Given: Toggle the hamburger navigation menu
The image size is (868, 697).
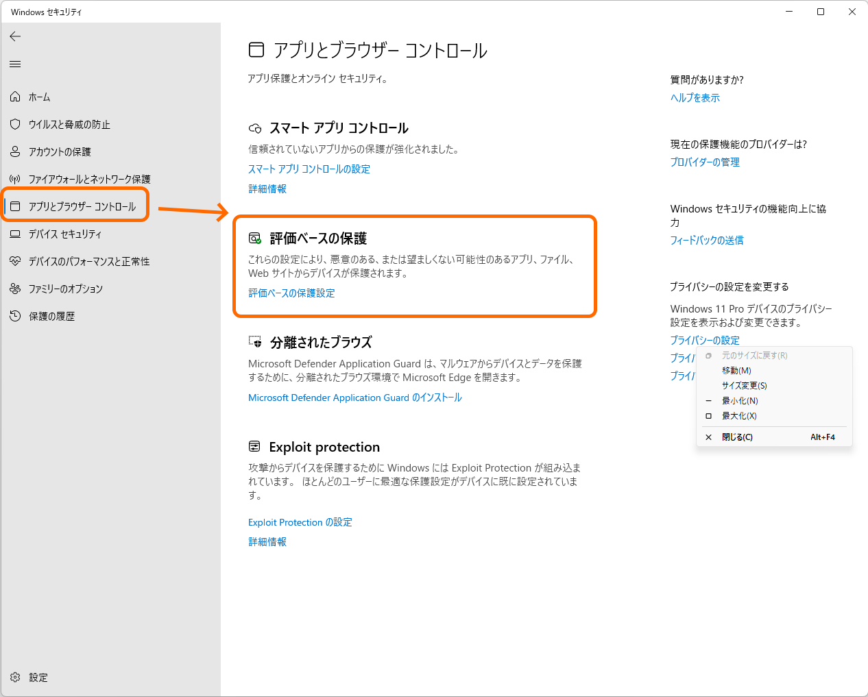Looking at the screenshot, I should point(14,64).
